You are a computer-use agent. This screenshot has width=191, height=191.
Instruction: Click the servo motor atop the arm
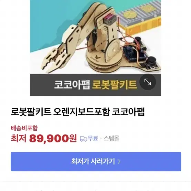coord(109,20)
